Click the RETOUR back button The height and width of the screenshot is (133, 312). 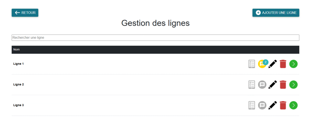click(25, 13)
